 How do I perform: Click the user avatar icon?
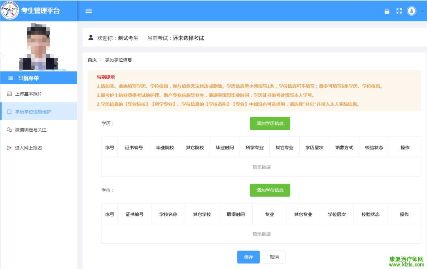point(412,11)
